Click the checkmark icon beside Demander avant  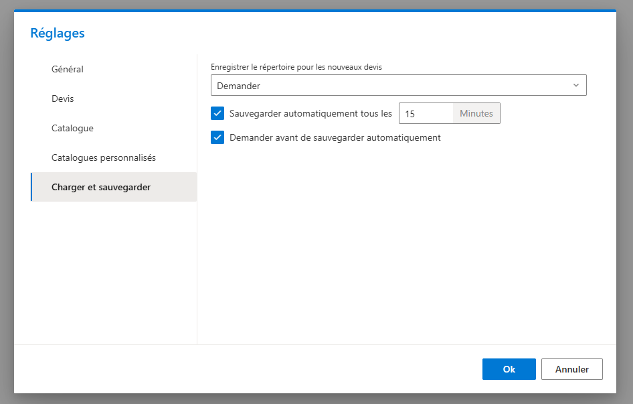tap(217, 137)
